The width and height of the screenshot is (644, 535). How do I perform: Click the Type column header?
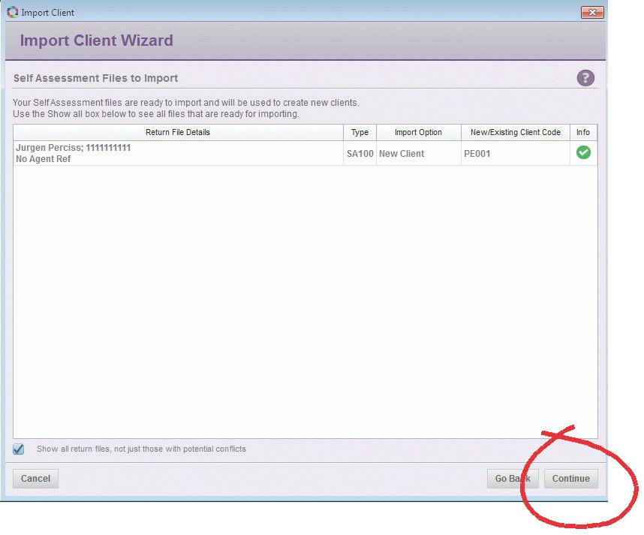tap(360, 133)
